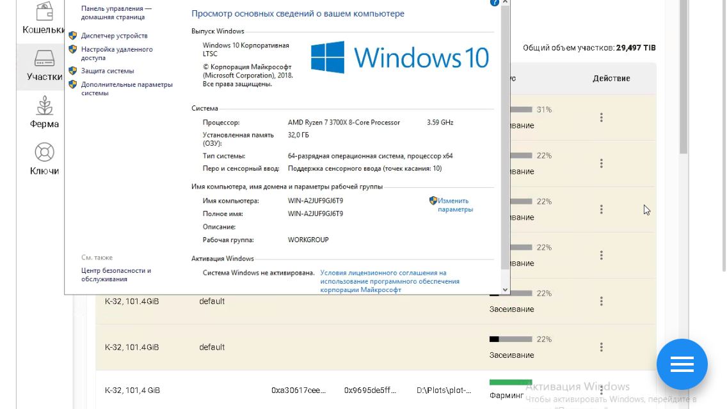The image size is (727, 409).
Task: Click full name value next to Полное имя
Action: pos(316,213)
